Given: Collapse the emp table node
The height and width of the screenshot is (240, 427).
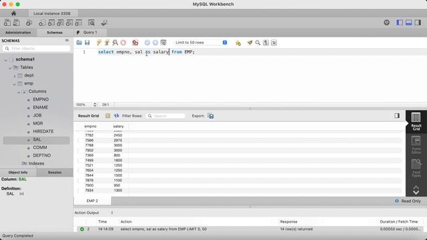Looking at the screenshot, I should click(15, 84).
